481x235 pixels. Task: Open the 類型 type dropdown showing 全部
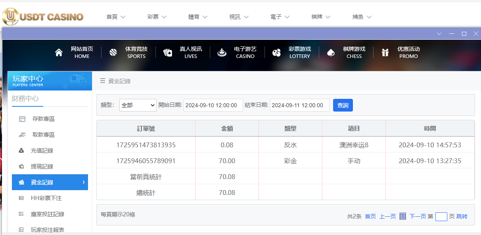coord(138,105)
